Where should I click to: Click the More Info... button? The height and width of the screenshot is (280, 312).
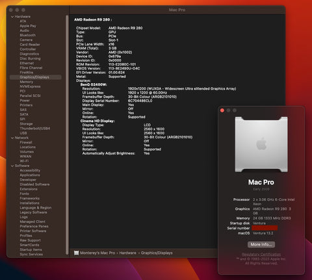261,244
